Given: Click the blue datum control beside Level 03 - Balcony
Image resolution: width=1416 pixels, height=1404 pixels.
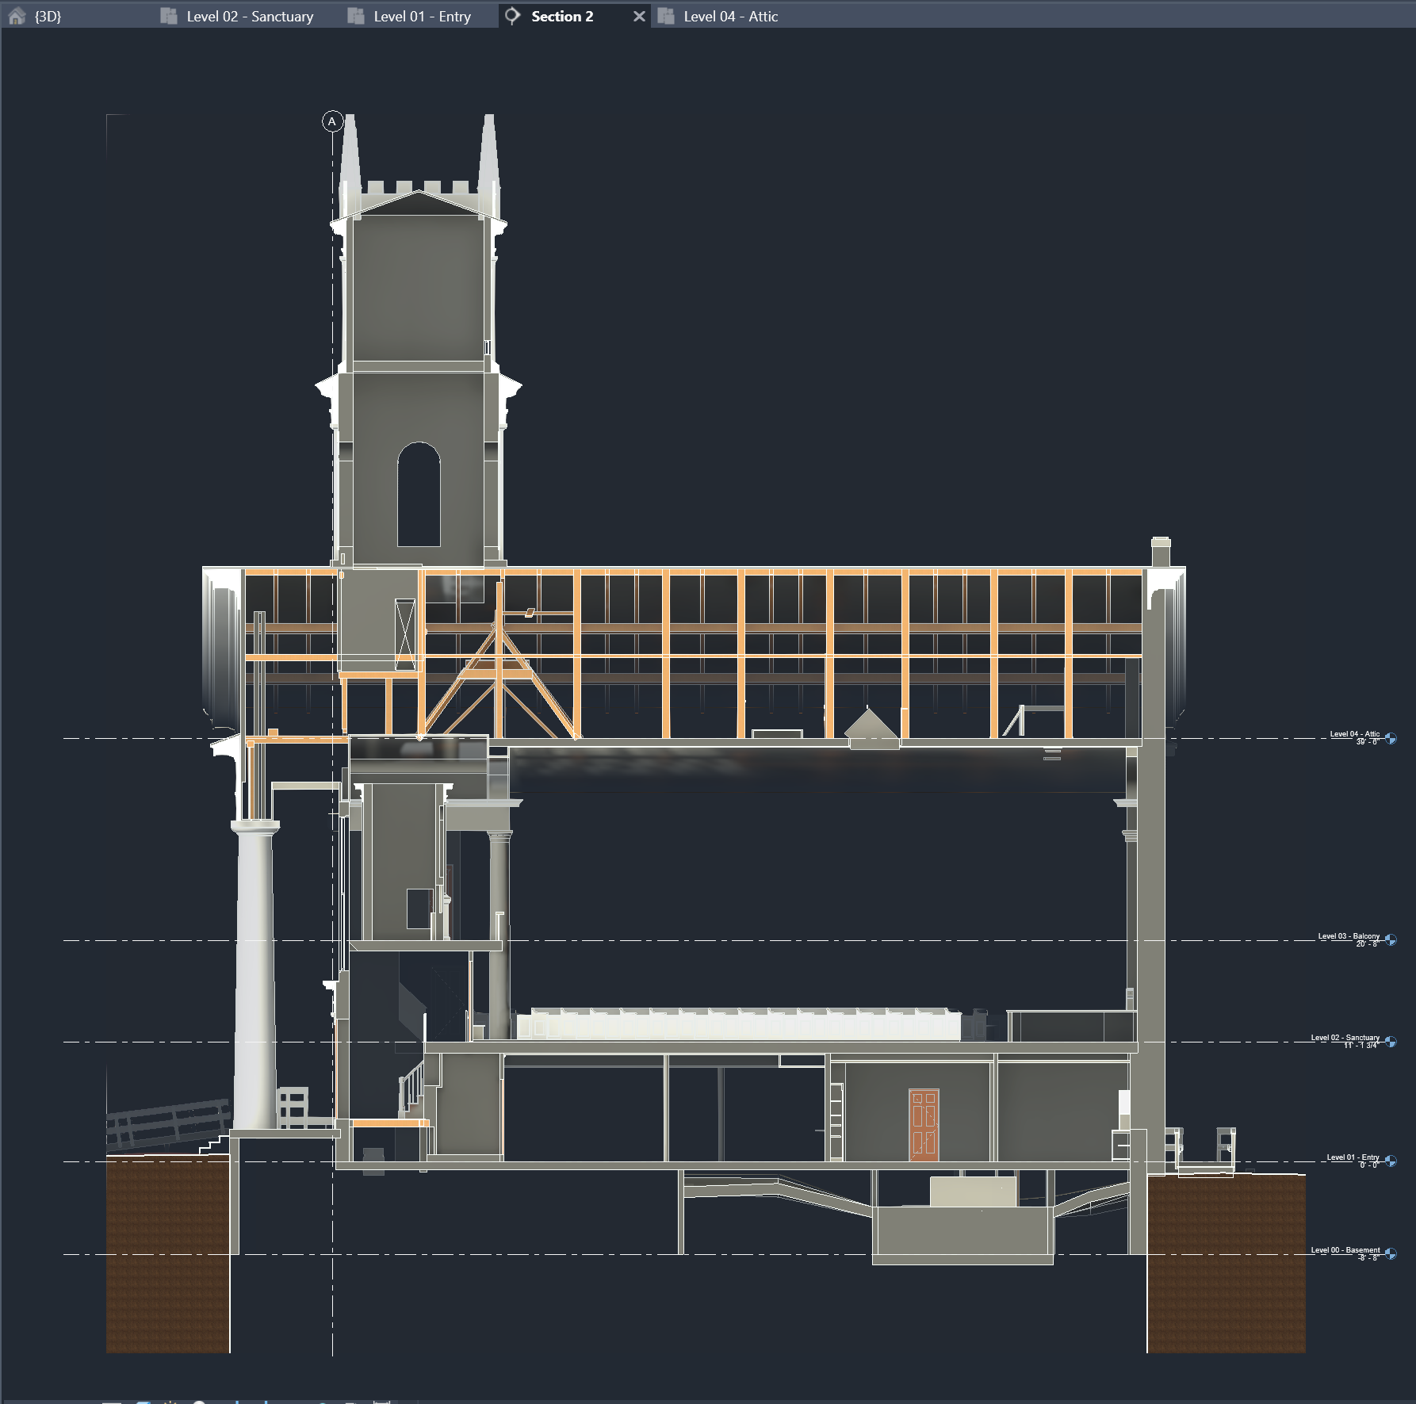Looking at the screenshot, I should [x=1392, y=939].
